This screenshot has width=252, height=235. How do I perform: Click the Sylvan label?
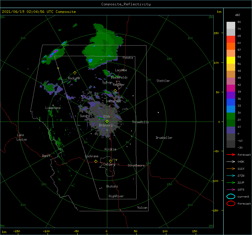click(x=107, y=82)
